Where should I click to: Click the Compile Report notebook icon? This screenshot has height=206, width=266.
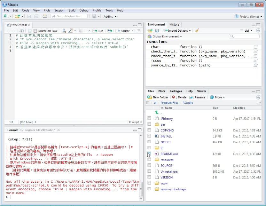click(x=81, y=31)
